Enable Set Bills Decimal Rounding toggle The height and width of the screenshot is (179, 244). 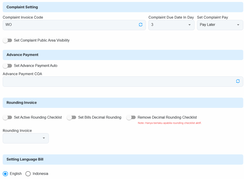coord(72,117)
